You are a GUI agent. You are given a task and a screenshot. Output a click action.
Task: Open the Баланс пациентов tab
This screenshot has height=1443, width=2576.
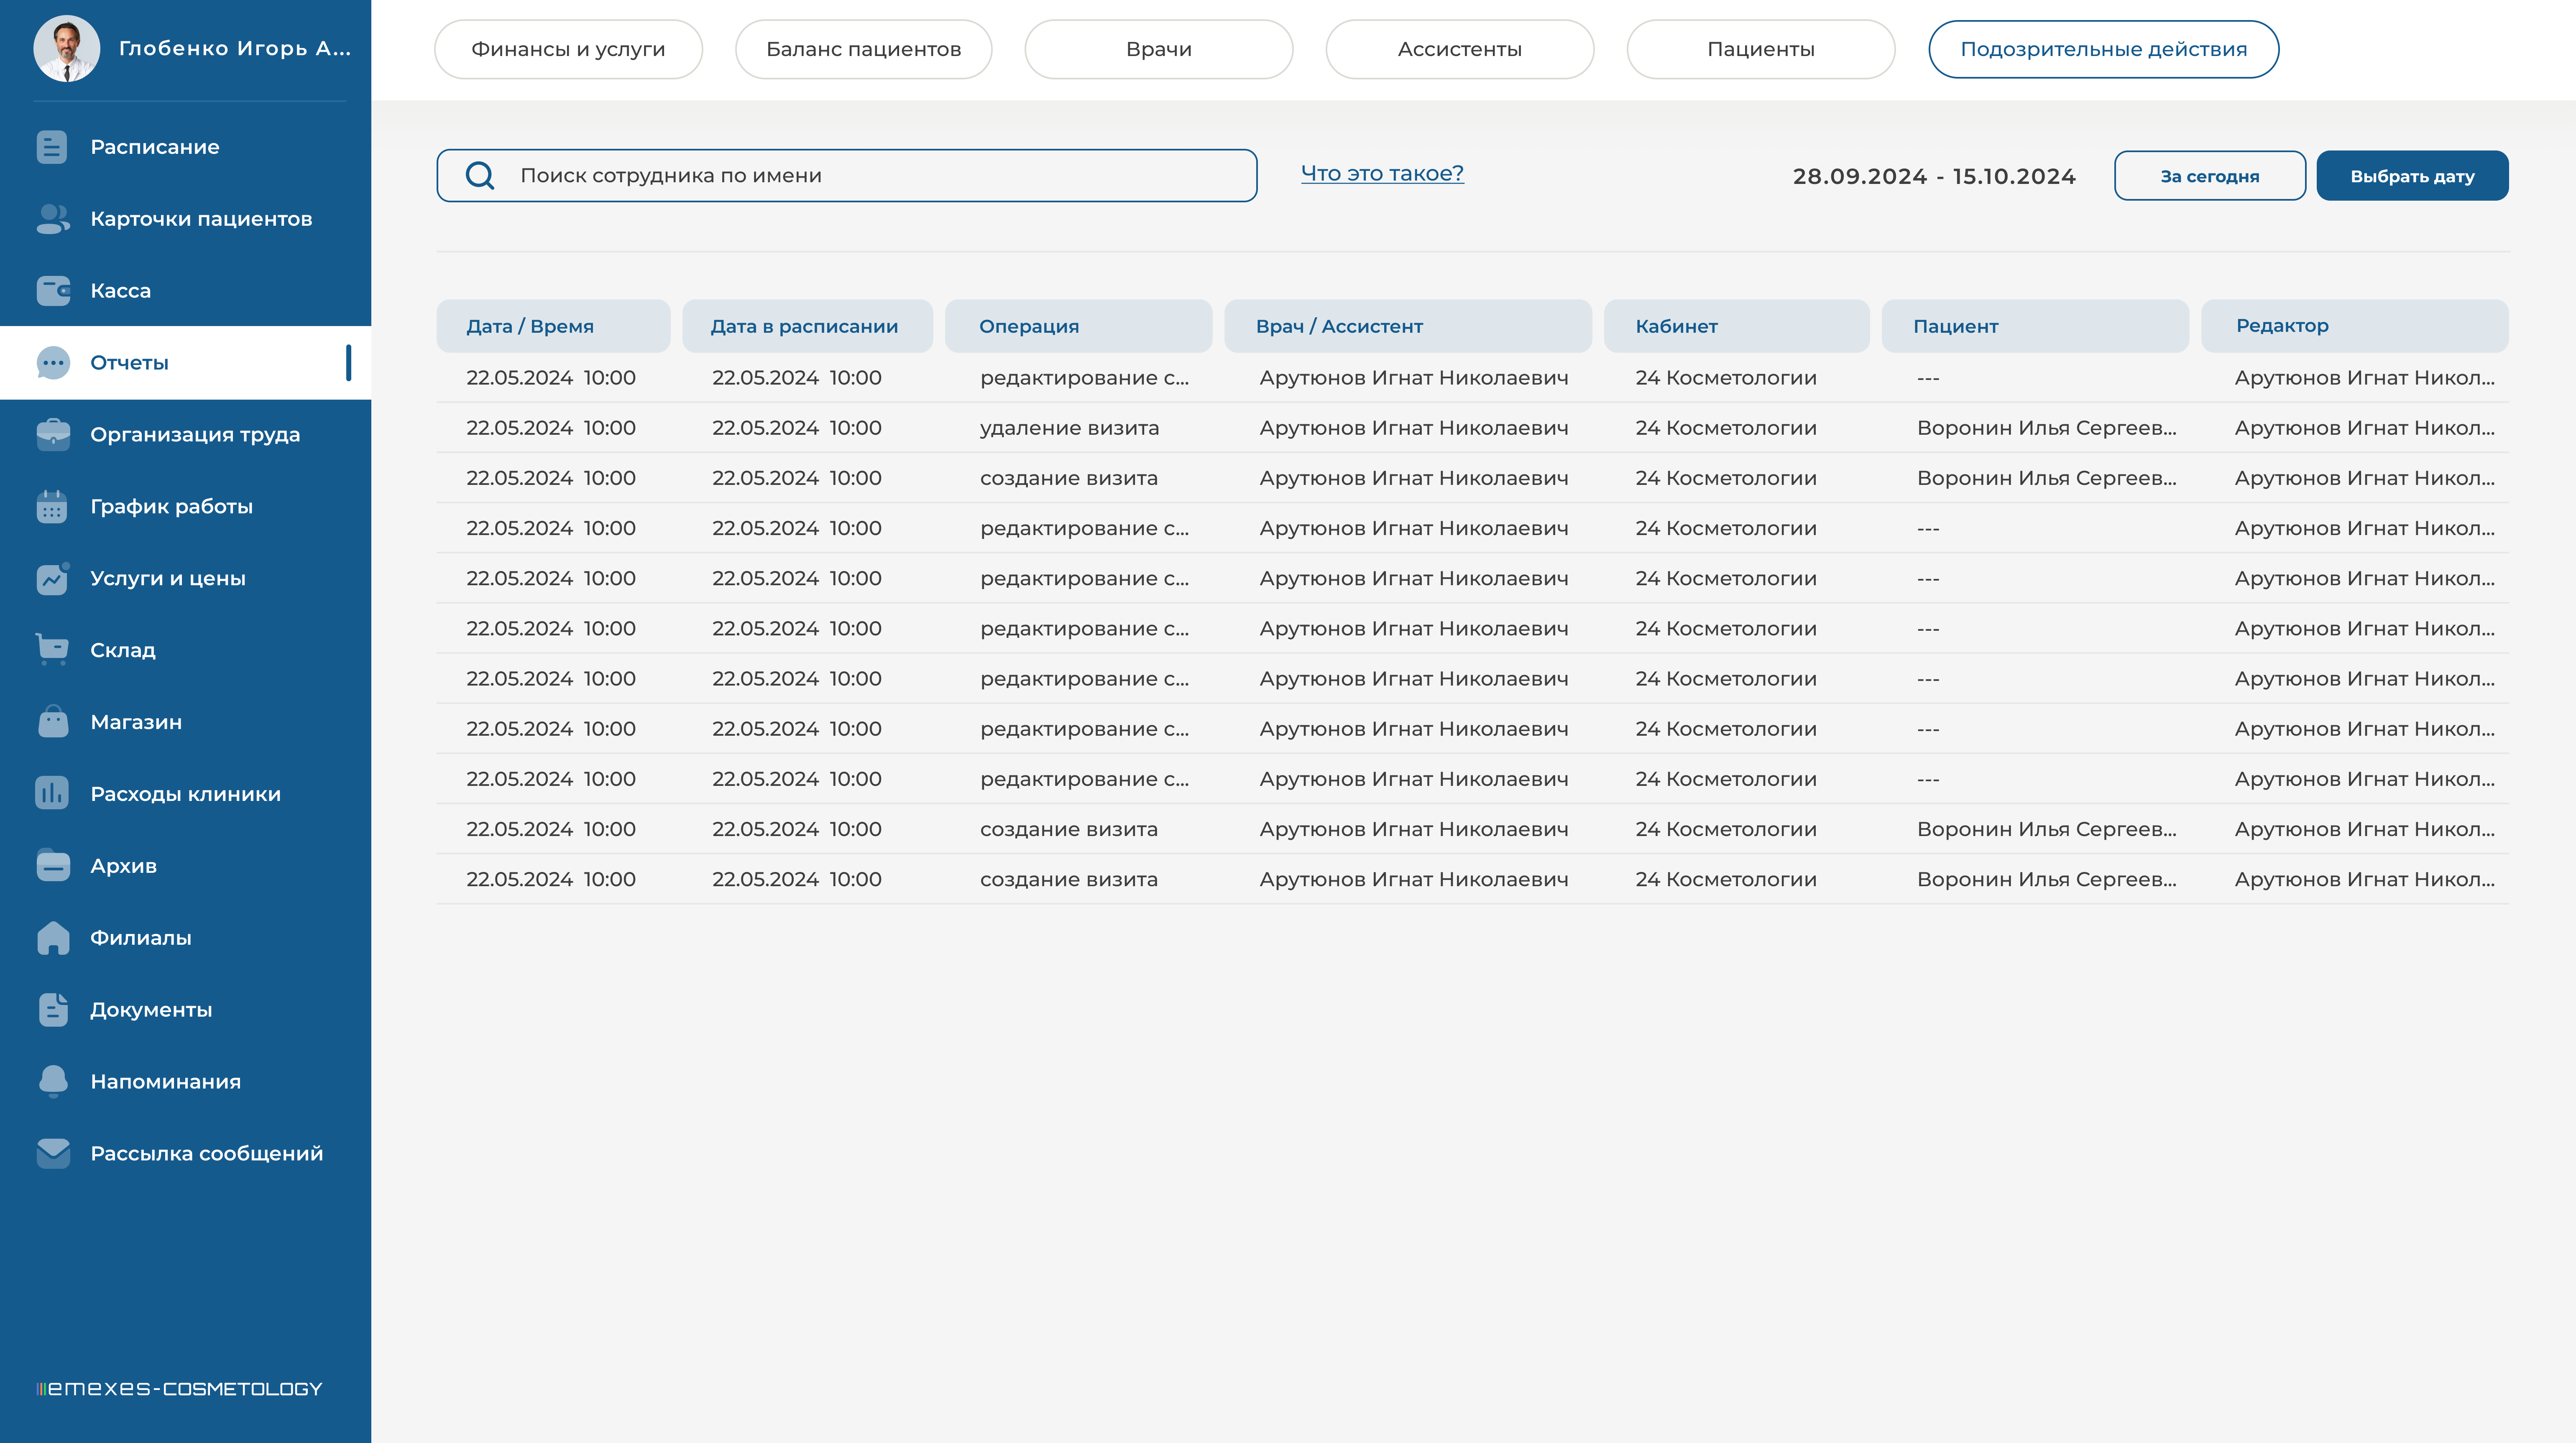[863, 49]
